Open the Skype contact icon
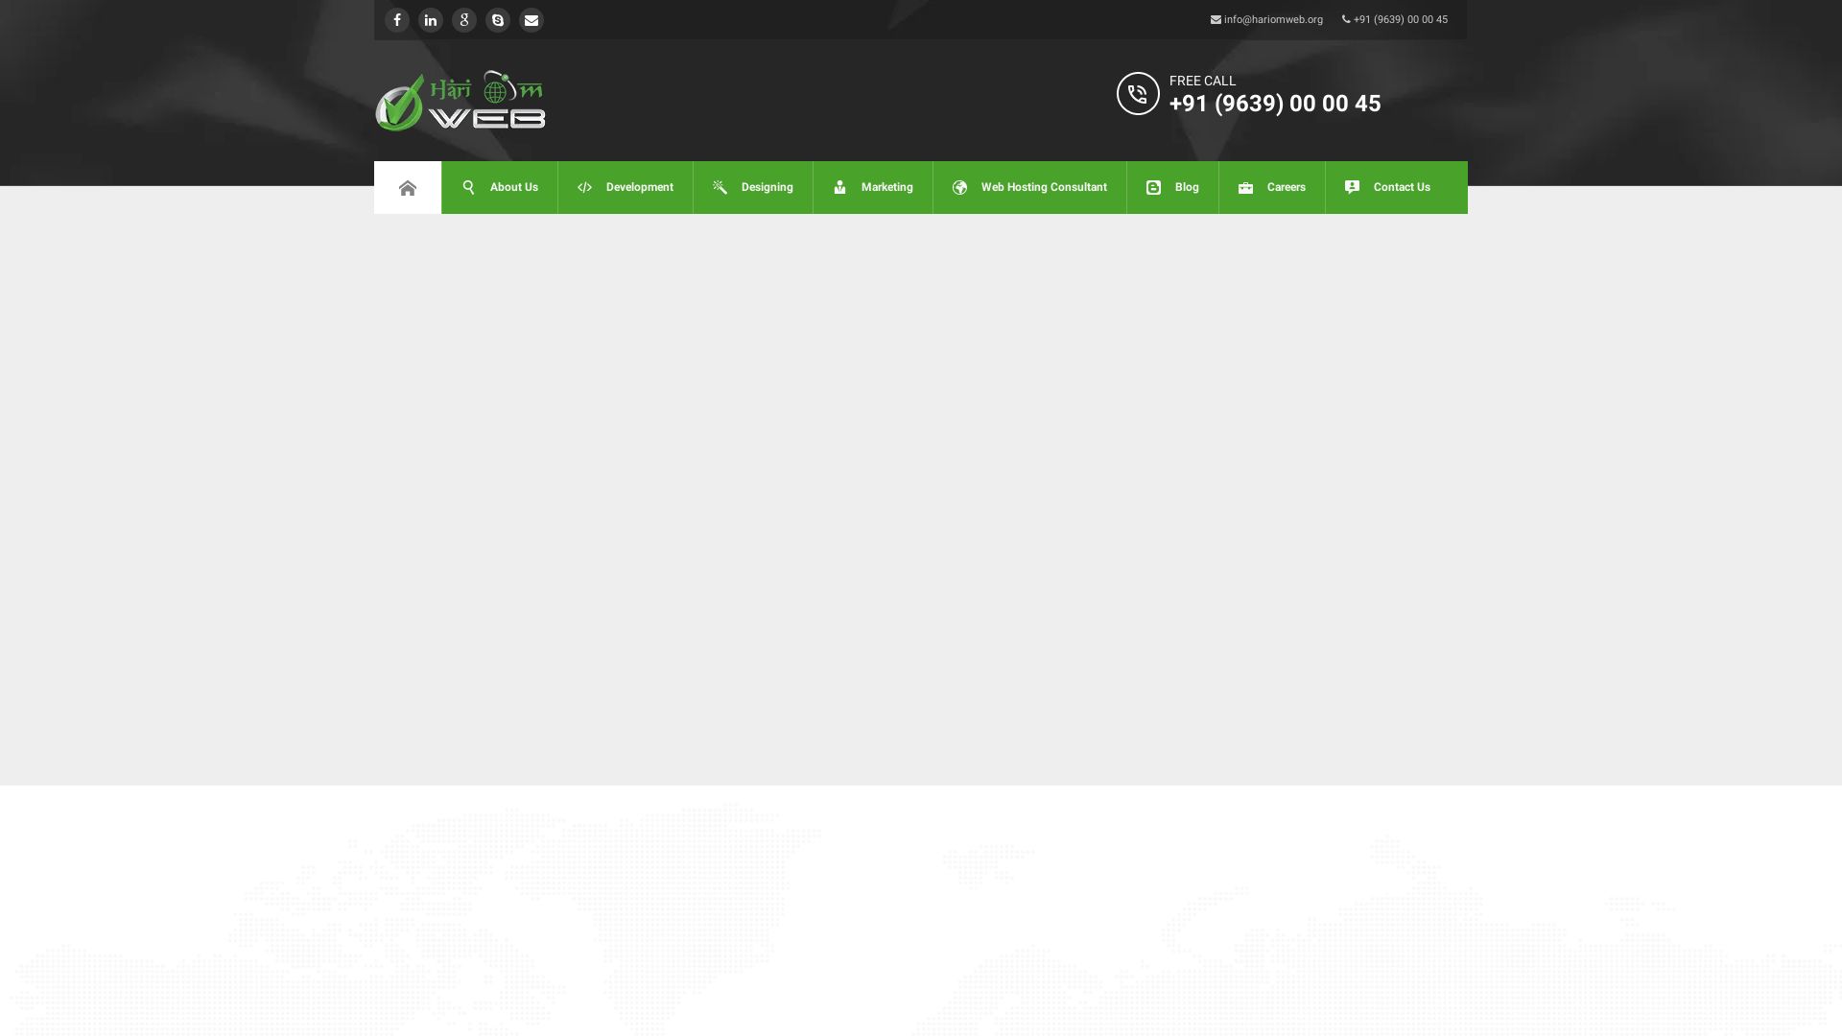Image resolution: width=1842 pixels, height=1036 pixels. (498, 20)
